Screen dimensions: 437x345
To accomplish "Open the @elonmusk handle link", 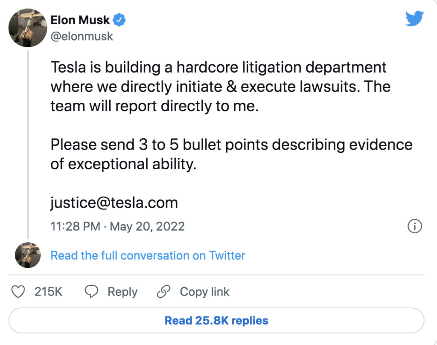I will [82, 36].
